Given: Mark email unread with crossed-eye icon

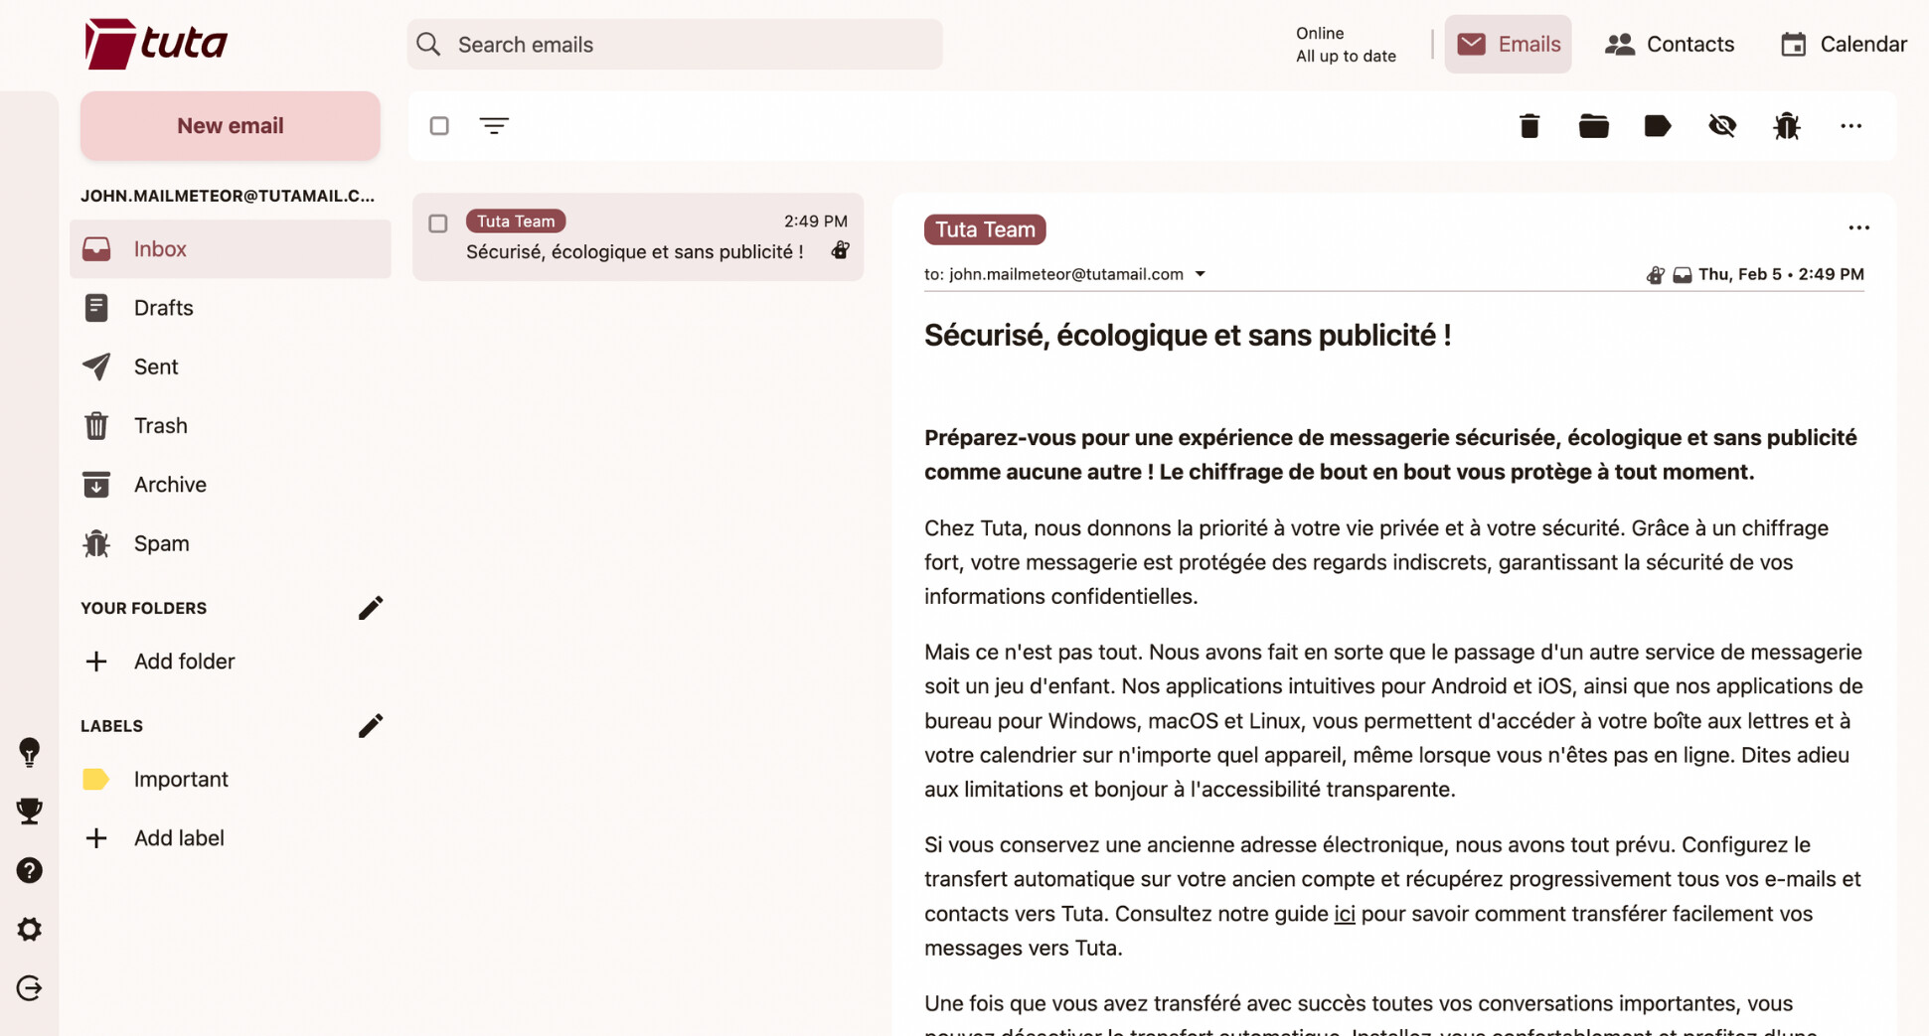Looking at the screenshot, I should coord(1721,126).
